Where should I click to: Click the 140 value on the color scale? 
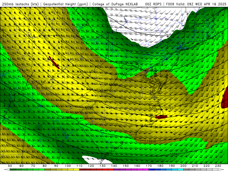pyautogui.click(x=114, y=166)
